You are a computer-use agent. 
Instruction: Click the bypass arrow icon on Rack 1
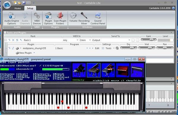click(x=9, y=40)
